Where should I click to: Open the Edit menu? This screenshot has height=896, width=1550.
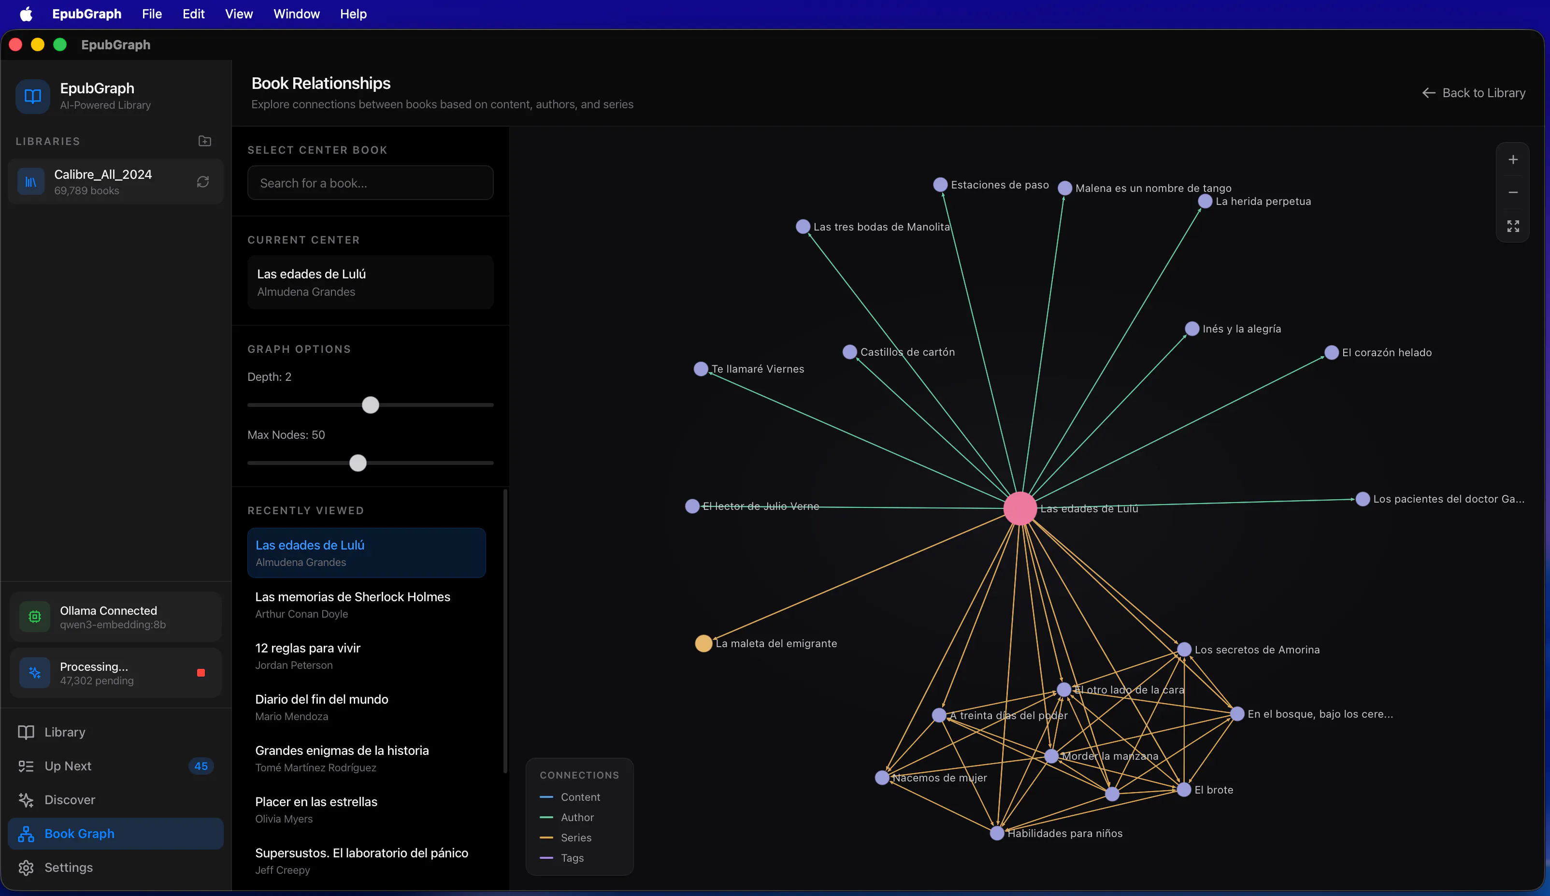193,14
